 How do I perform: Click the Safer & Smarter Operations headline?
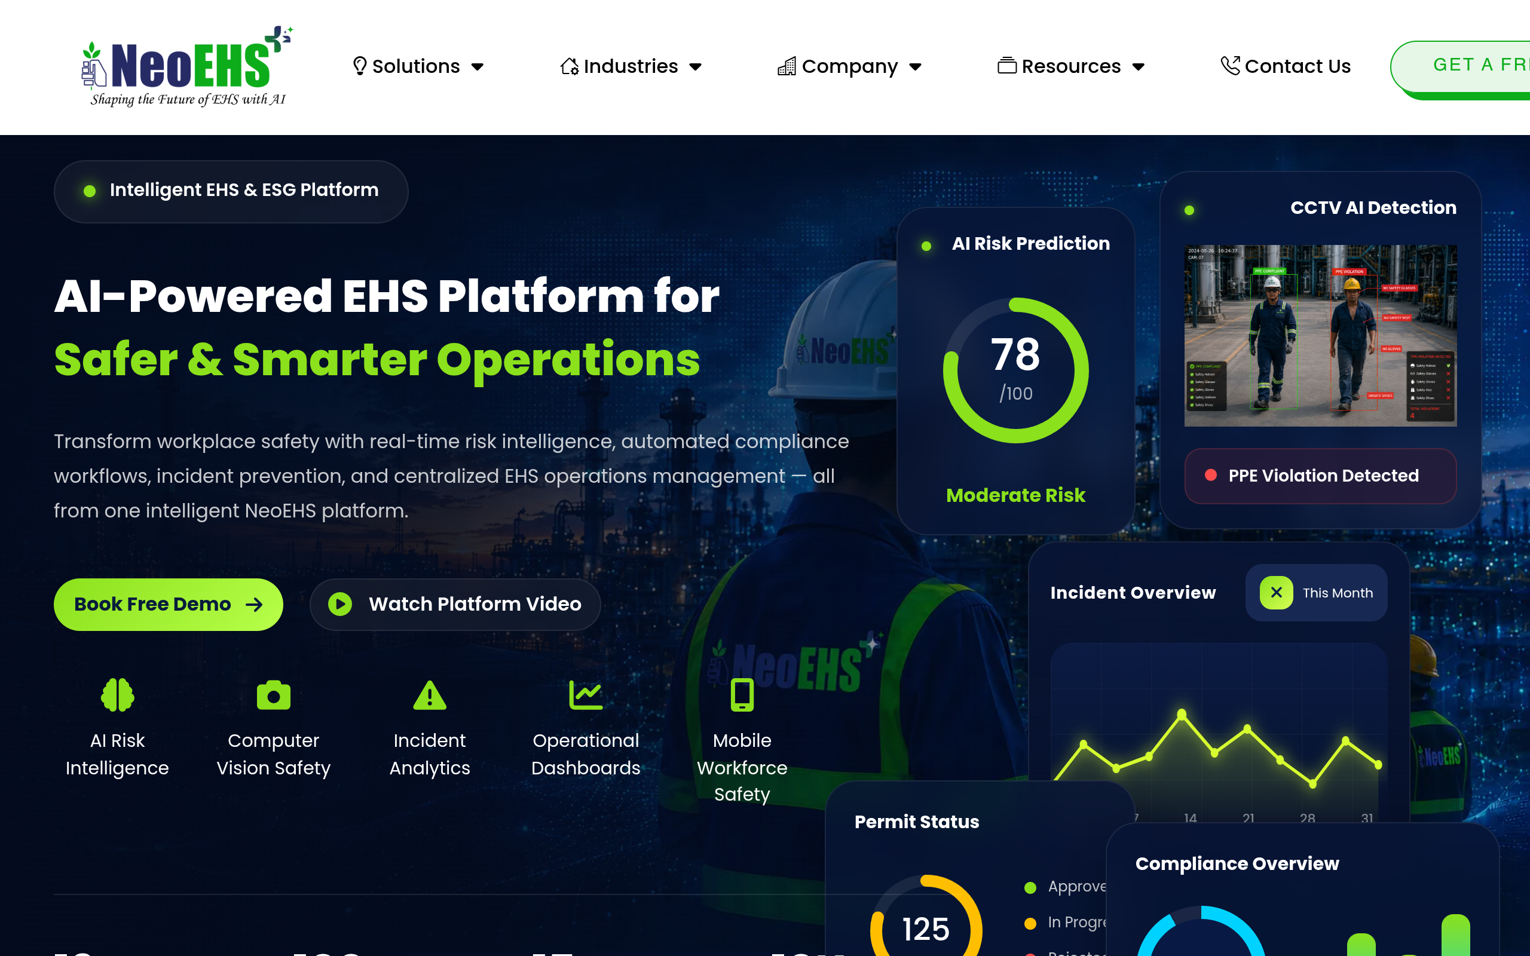click(377, 360)
